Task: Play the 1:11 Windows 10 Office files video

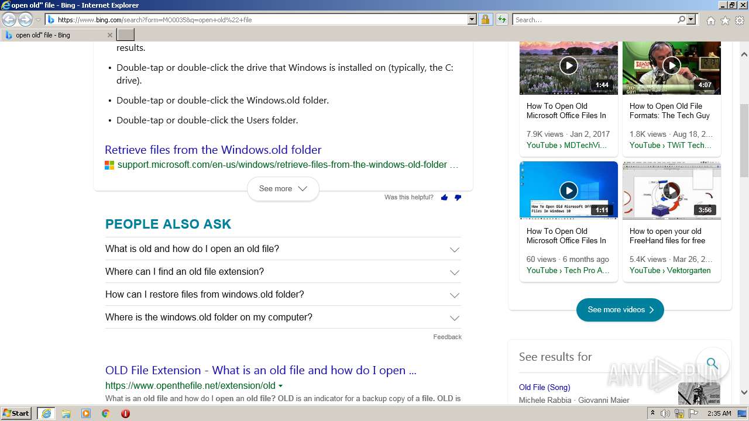Action: pyautogui.click(x=568, y=191)
